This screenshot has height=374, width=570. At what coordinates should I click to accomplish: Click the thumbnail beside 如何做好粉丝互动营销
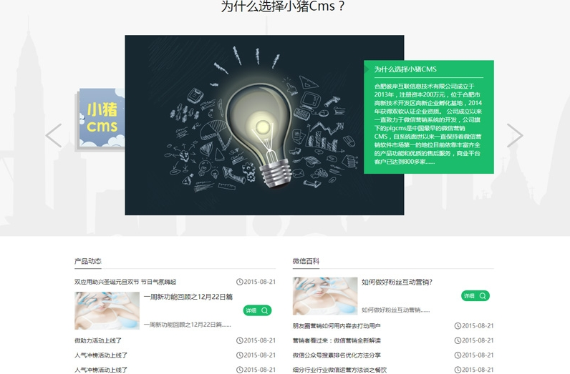[325, 296]
